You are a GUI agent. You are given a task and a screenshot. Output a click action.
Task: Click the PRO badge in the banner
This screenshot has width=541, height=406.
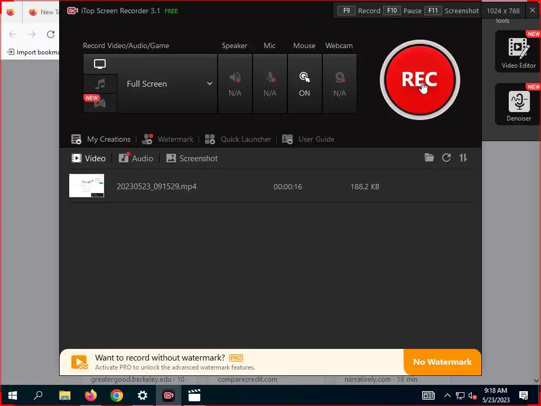[236, 358]
